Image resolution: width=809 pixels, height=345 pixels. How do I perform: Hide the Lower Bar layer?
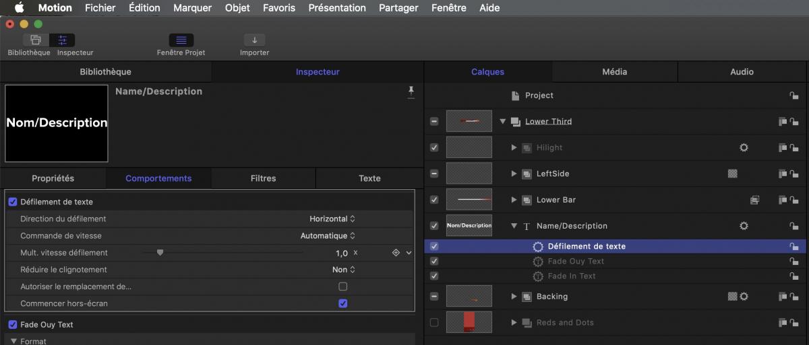(434, 200)
